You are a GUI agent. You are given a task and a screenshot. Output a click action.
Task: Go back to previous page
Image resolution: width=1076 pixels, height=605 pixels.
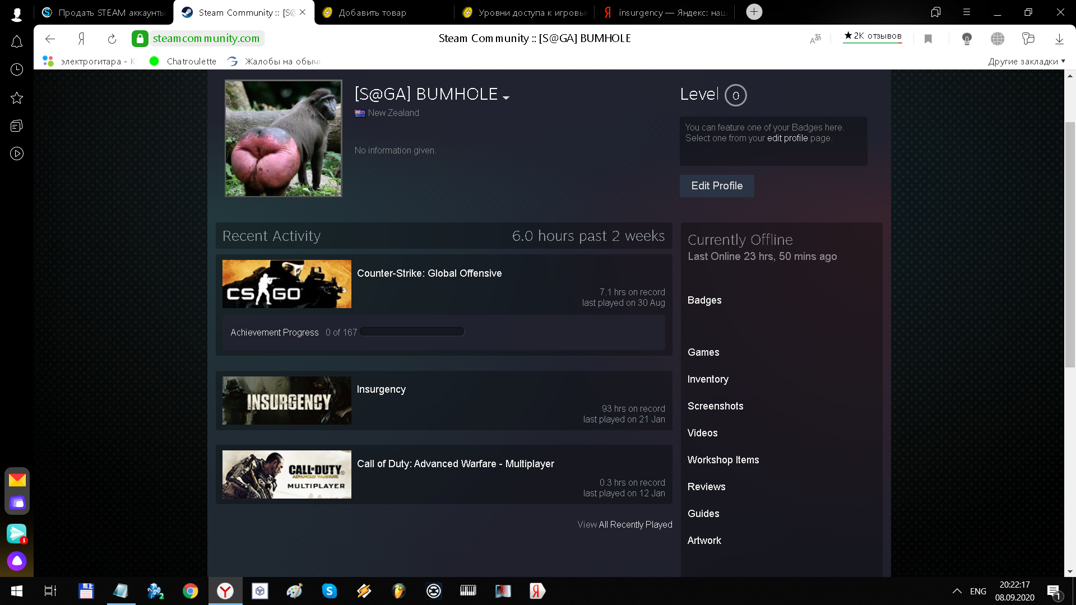tap(50, 39)
